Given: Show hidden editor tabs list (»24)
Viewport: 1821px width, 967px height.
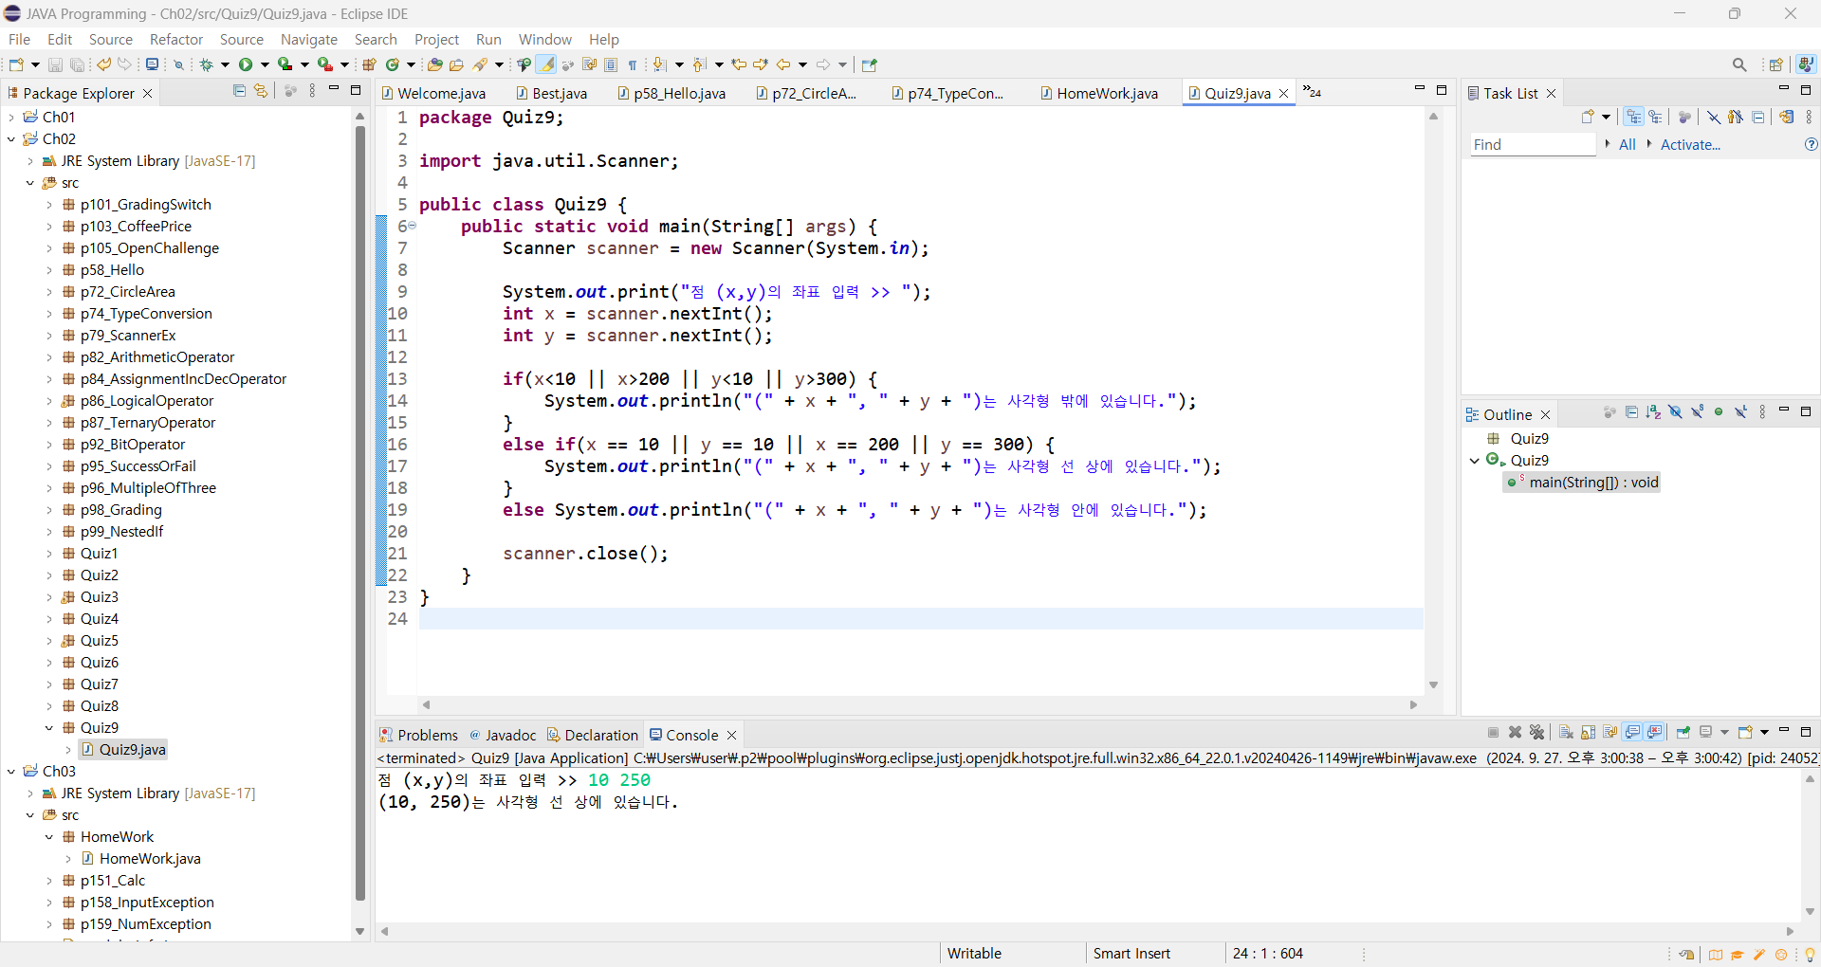Looking at the screenshot, I should [1313, 92].
